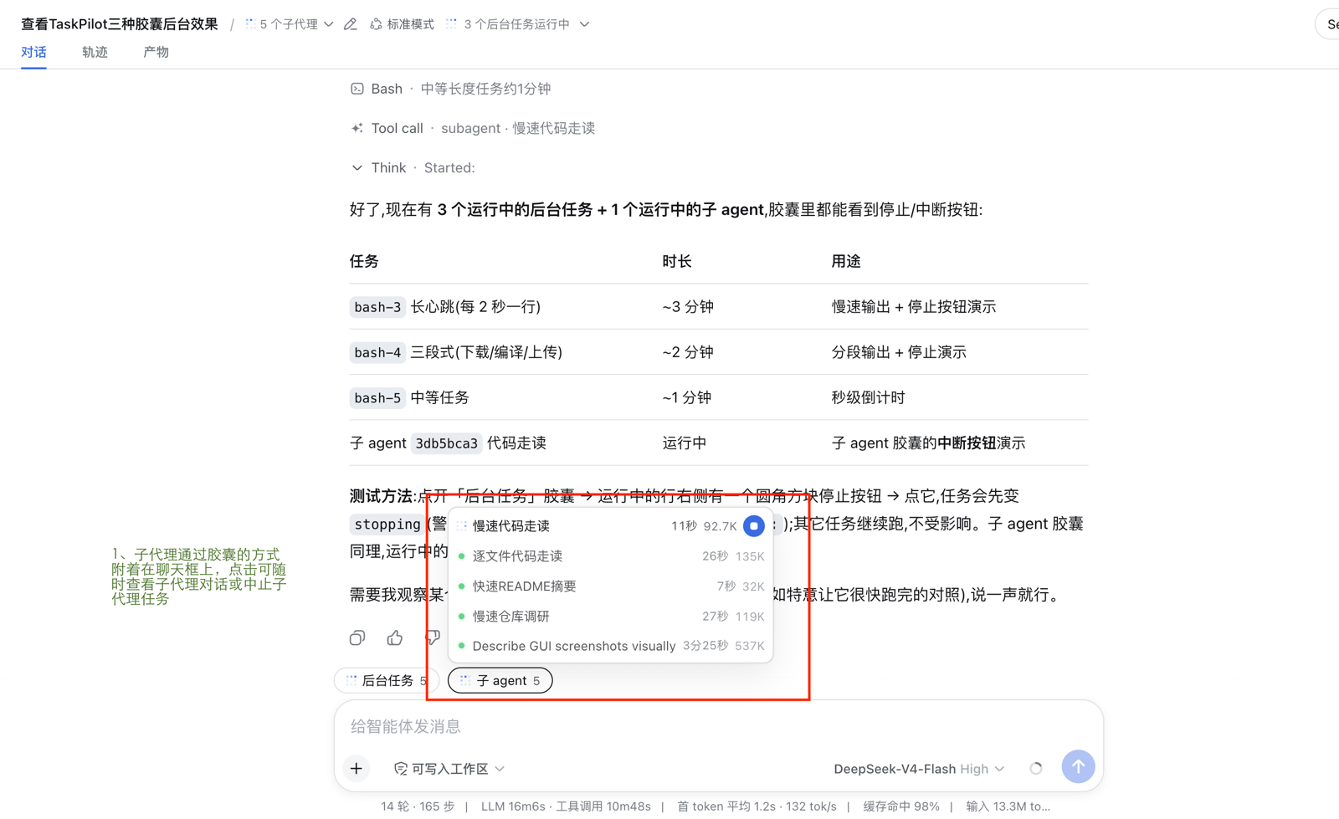Click the Bash 中等长度任务约1分钟 step
Screen dimensions: 1339x819
coord(450,89)
